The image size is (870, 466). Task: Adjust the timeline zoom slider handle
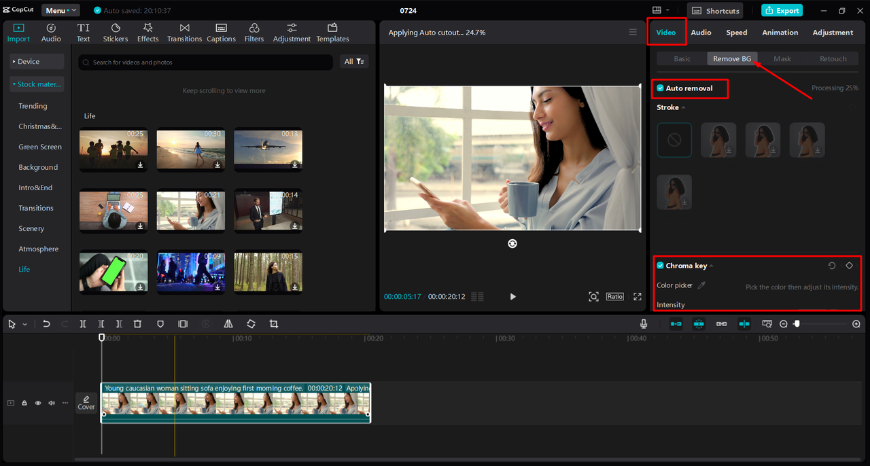click(x=797, y=324)
